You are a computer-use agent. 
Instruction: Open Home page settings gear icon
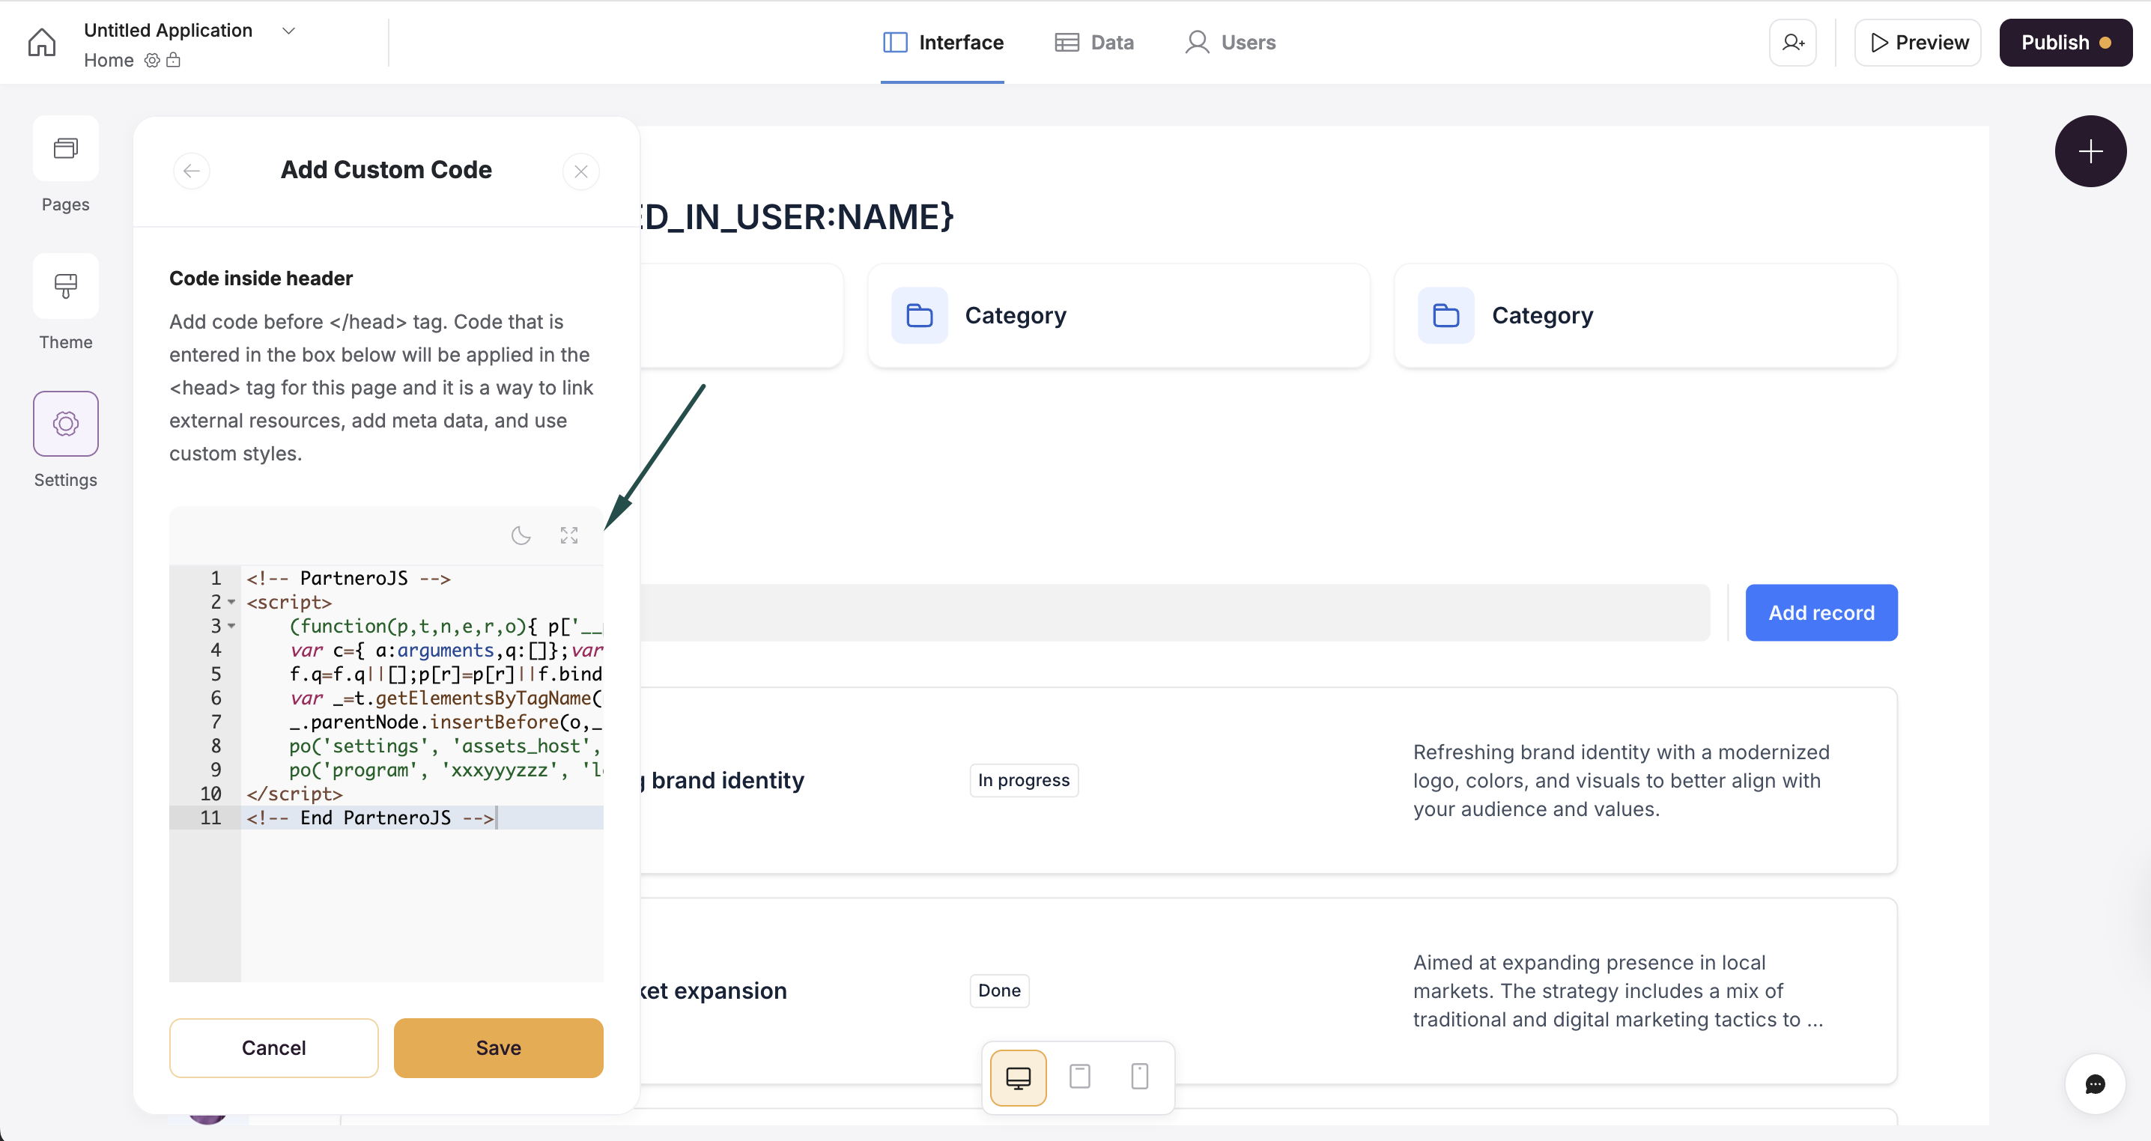(x=152, y=60)
